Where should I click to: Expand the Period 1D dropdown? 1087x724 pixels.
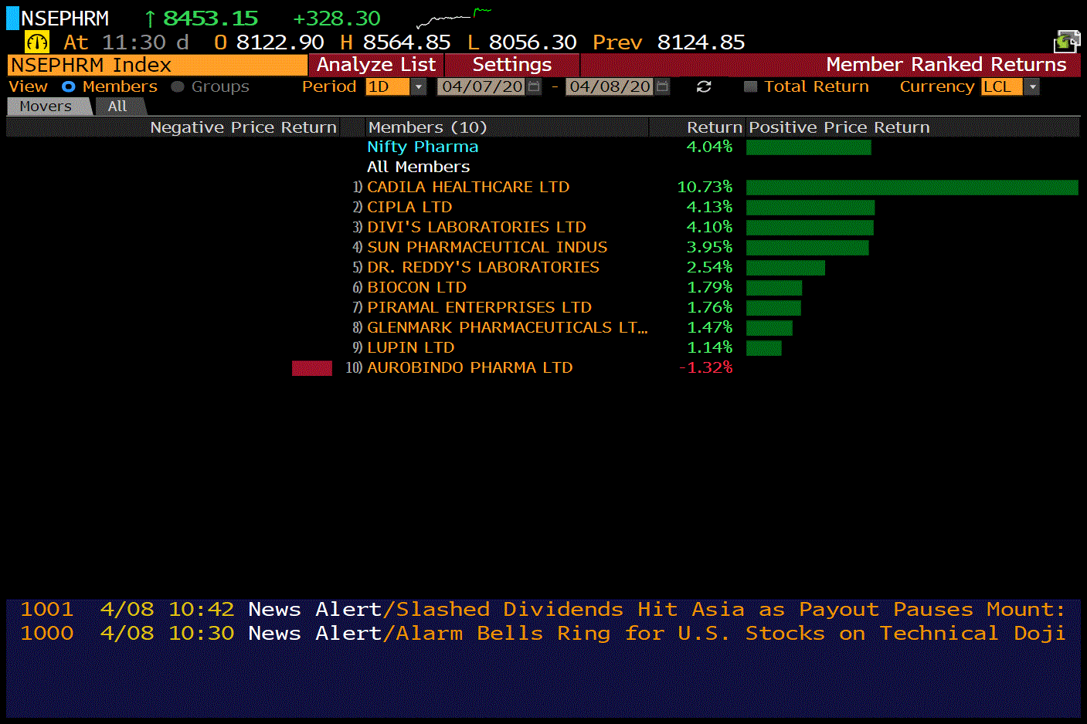point(419,87)
